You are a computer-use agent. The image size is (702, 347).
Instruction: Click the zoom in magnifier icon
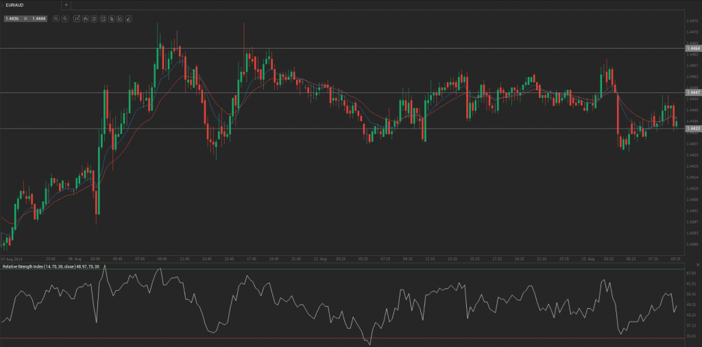click(65, 18)
